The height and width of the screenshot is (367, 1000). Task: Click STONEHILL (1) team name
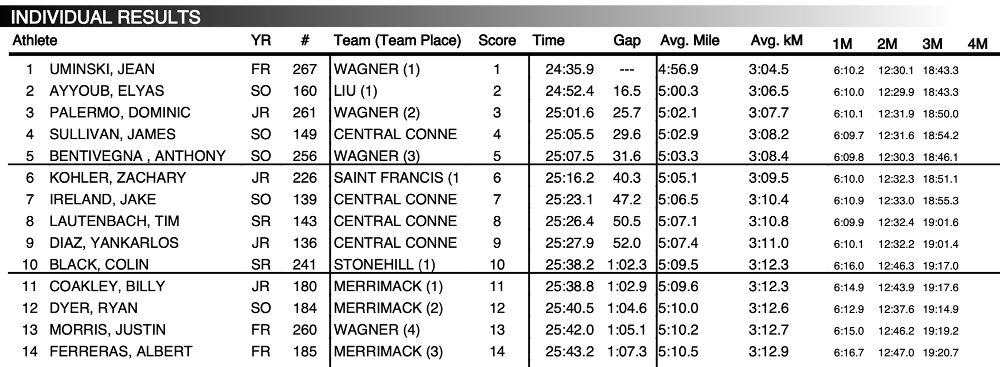coord(384,265)
